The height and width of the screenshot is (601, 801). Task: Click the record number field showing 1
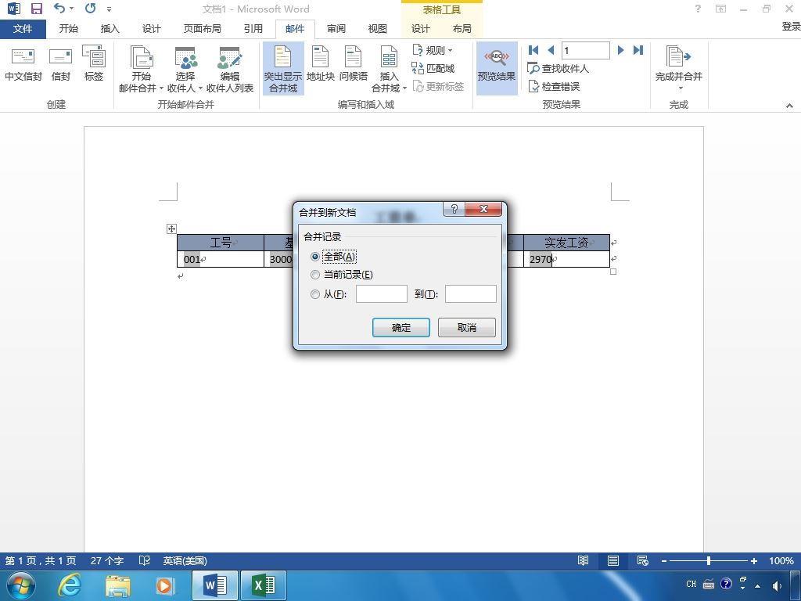click(x=585, y=50)
